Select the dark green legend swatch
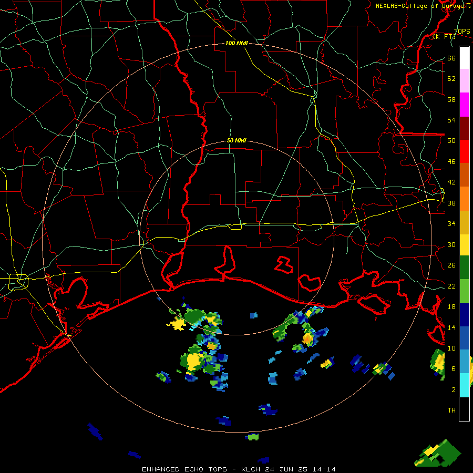The image size is (473, 473). coord(464,268)
